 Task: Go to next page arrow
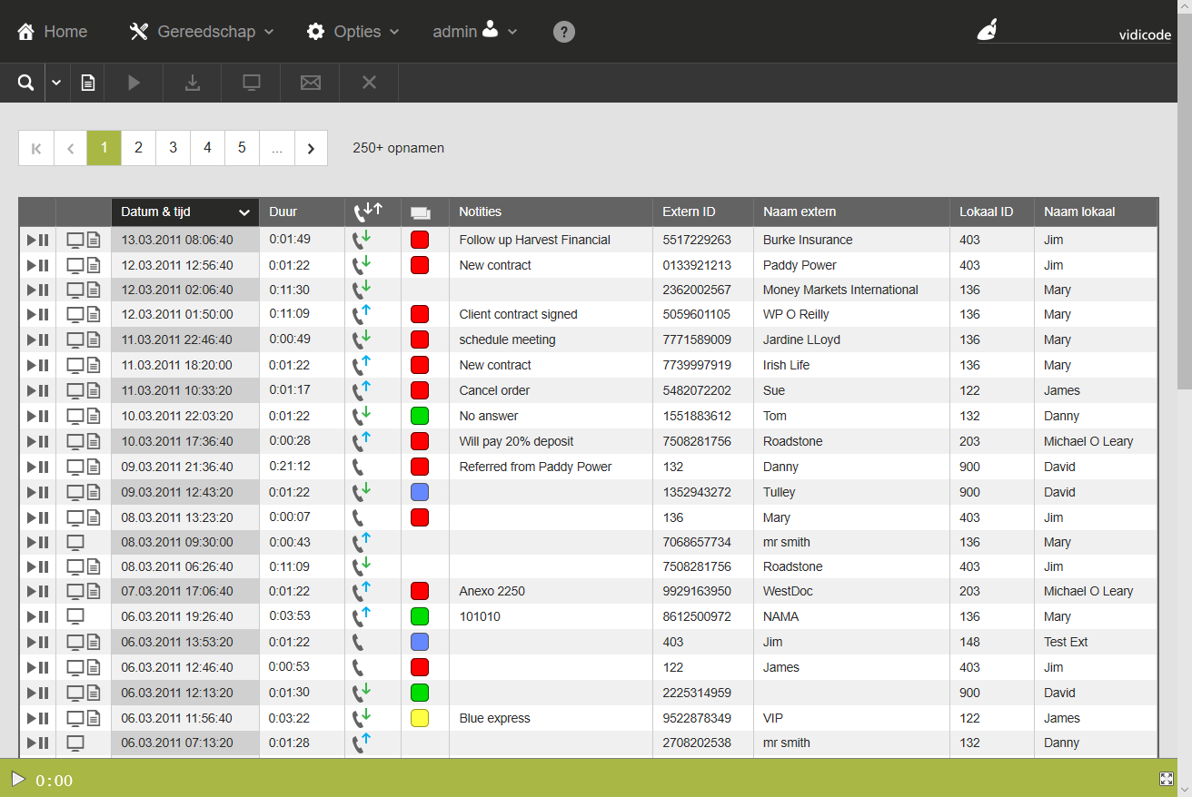point(311,148)
